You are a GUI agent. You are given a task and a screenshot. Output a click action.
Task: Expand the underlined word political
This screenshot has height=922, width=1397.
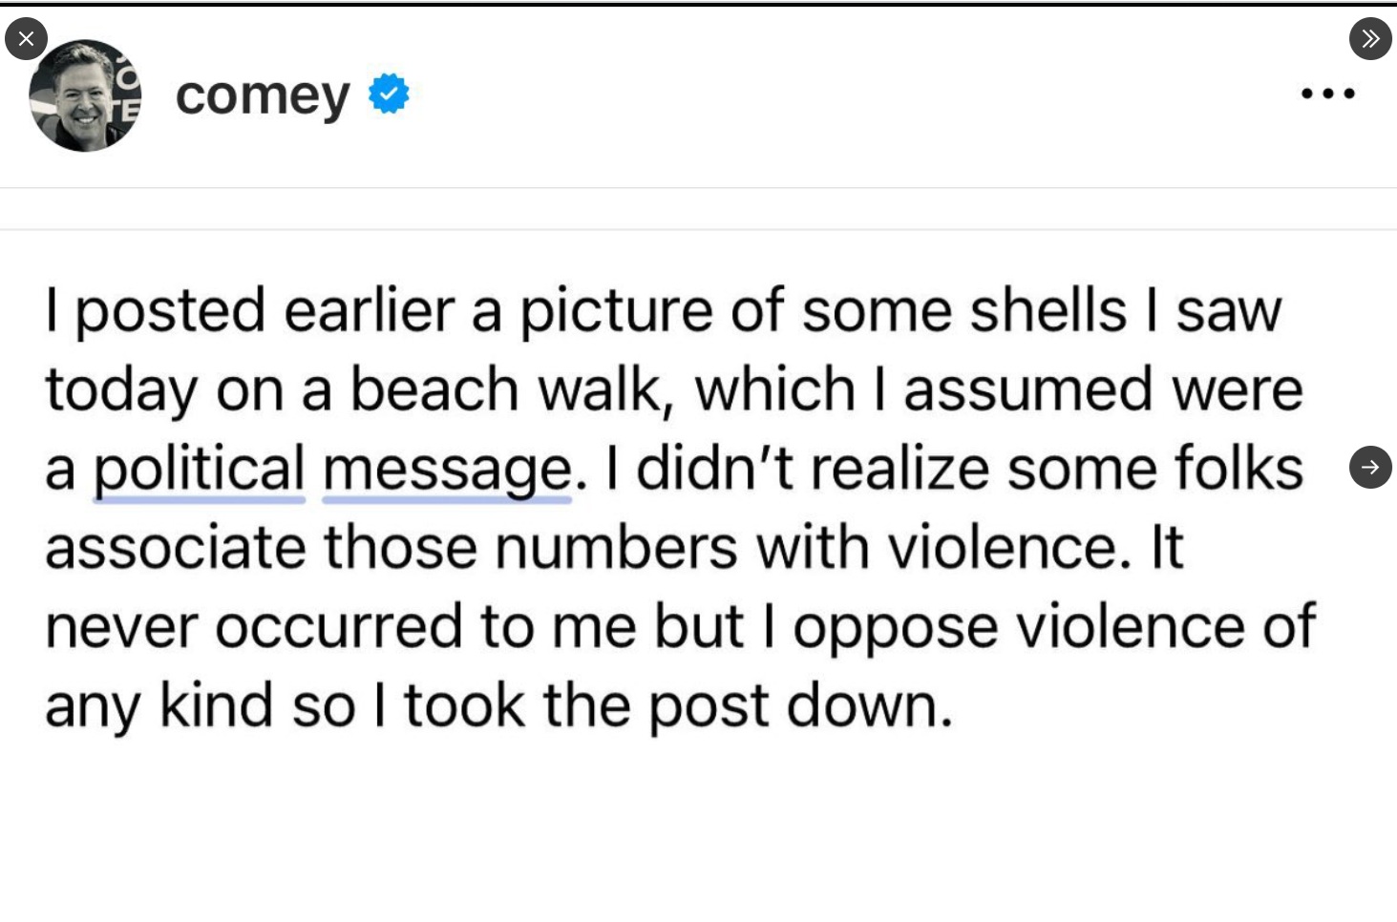pos(198,467)
